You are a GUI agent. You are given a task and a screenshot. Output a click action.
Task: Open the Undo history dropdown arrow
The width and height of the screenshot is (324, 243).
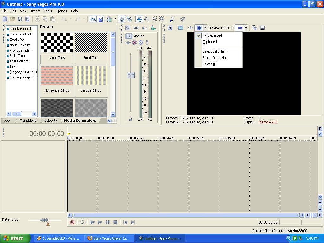(x=70, y=19)
